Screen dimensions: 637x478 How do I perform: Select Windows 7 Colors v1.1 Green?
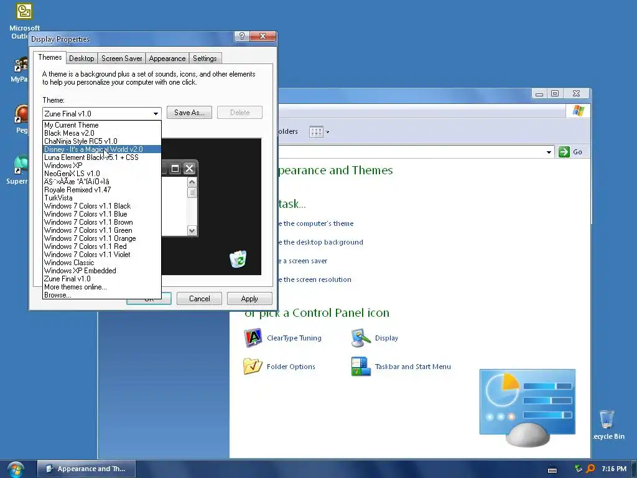102,230
